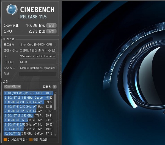The image size is (165, 145).
Task: Click the empty 정보 info field
Action: click(38, 74)
